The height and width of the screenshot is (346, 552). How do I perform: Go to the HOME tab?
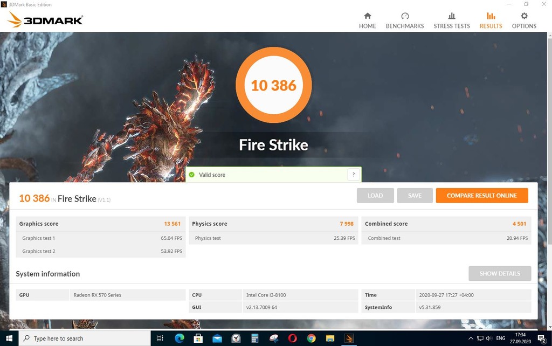tap(367, 20)
